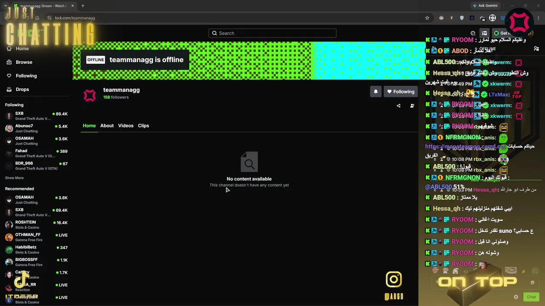Click the user icon below the Following button
The width and height of the screenshot is (545, 306).
412,106
